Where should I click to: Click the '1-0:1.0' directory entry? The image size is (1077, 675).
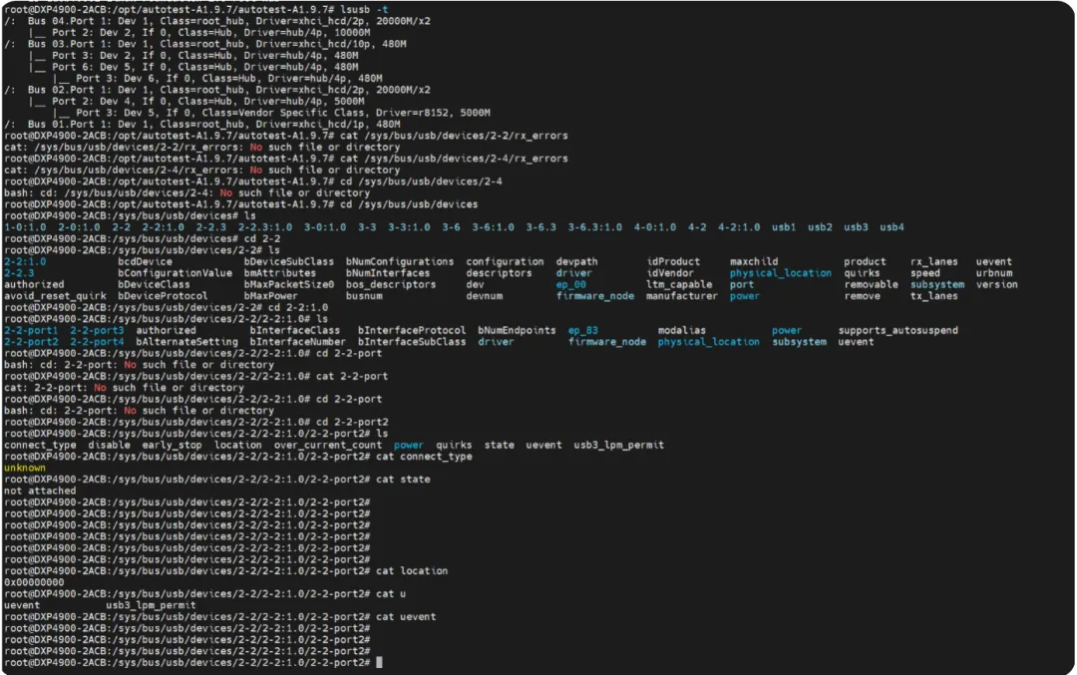25,227
